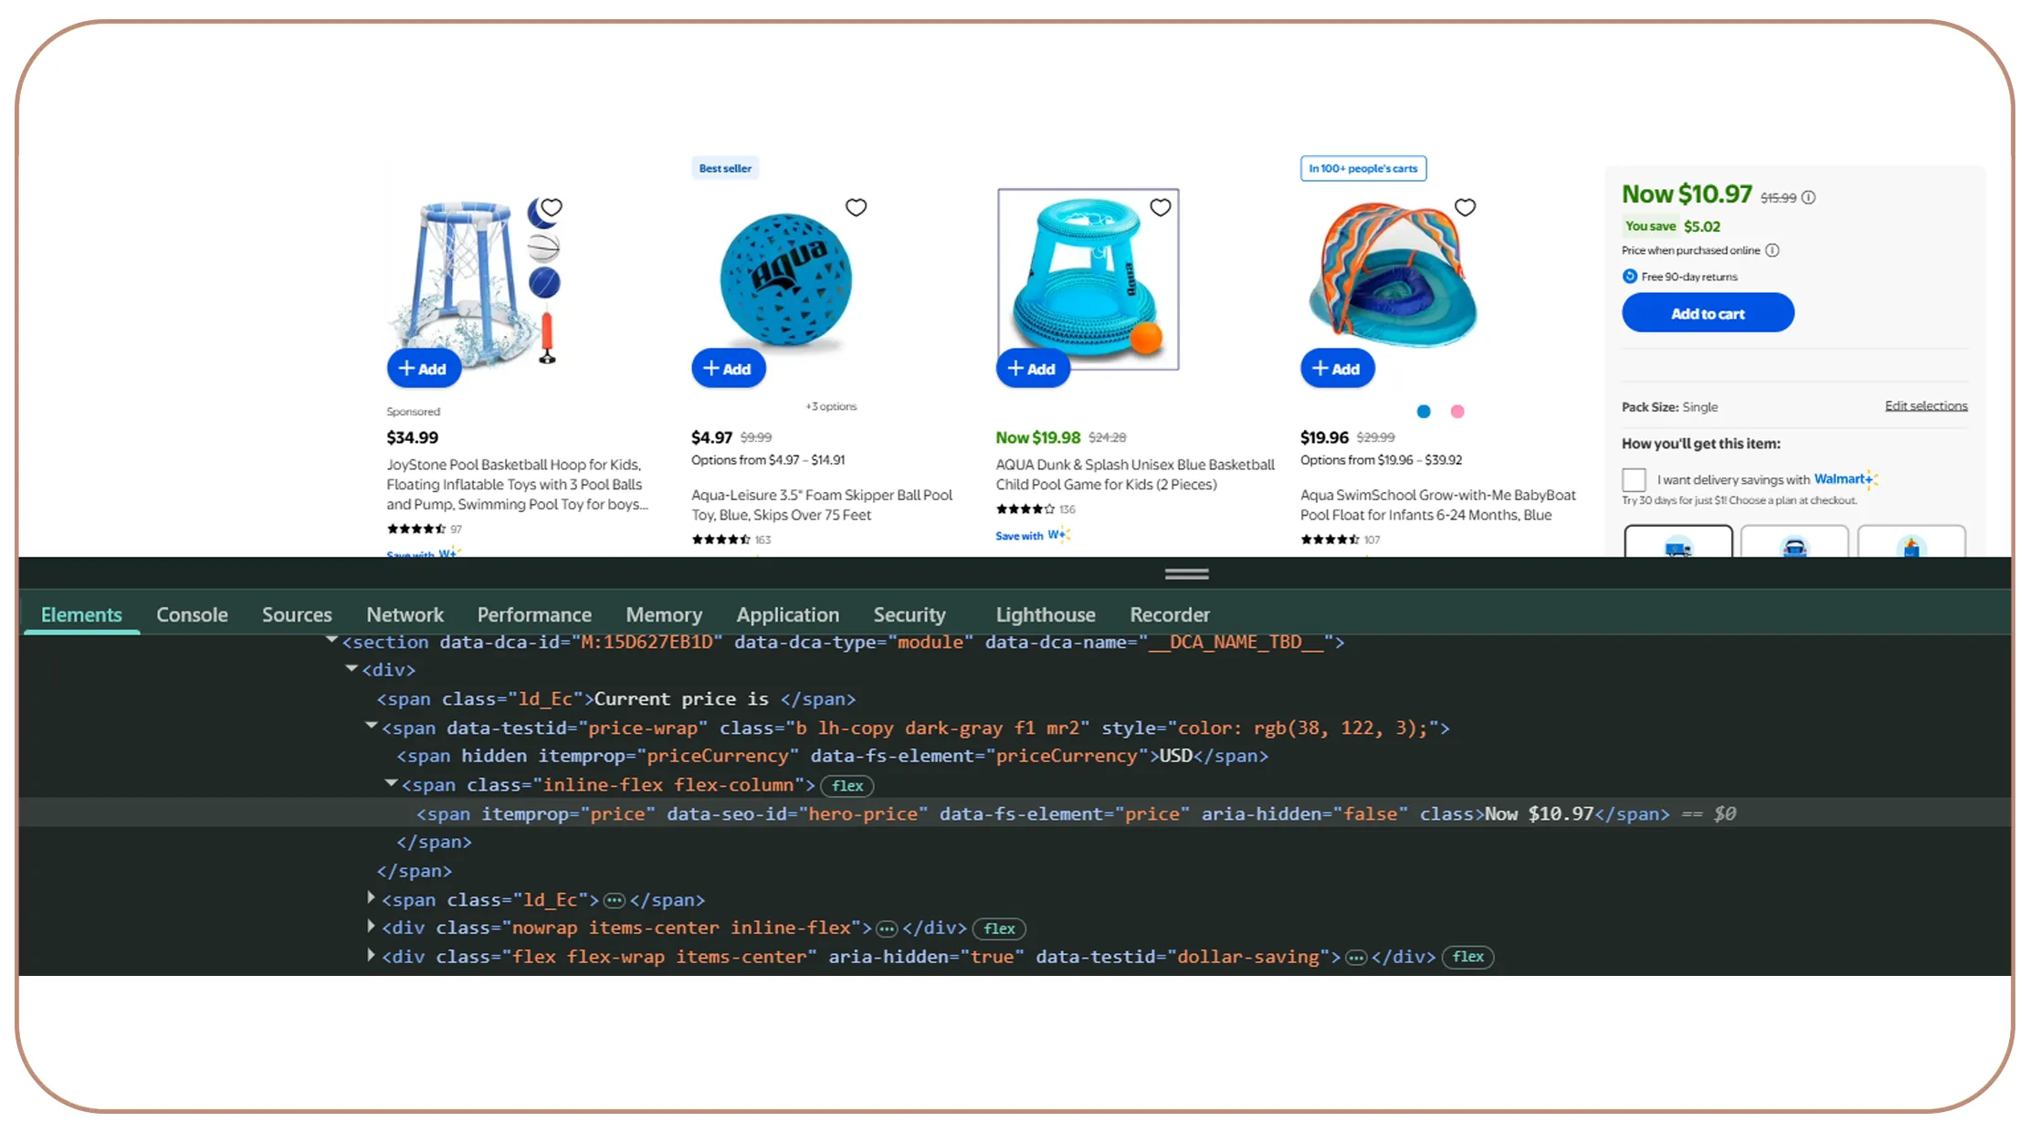The width and height of the screenshot is (2030, 1132).
Task: Select the span itemprop price hero-price row
Action: click(1015, 813)
